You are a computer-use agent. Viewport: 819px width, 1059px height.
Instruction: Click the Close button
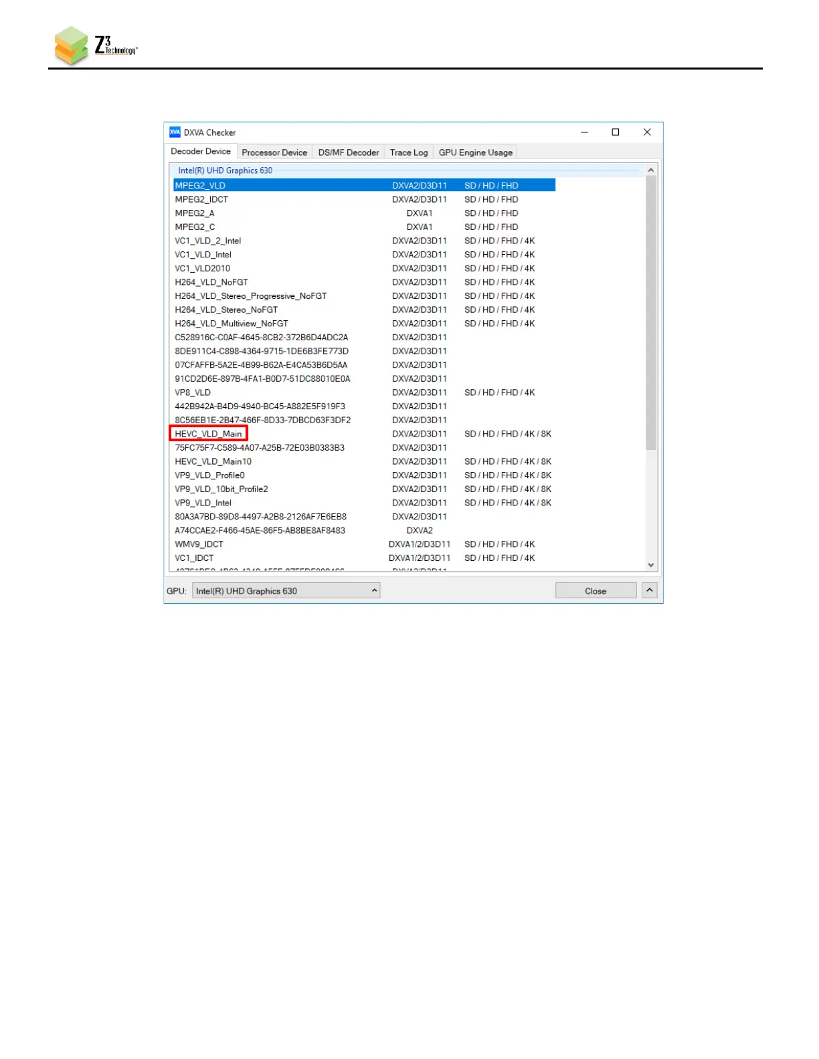[x=596, y=591]
